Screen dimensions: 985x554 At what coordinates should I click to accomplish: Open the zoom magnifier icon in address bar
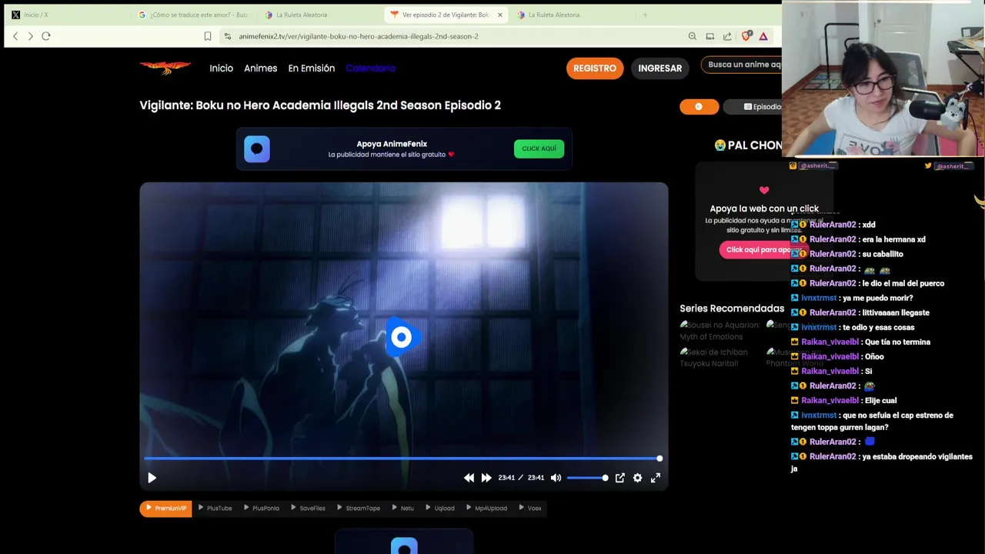(693, 36)
